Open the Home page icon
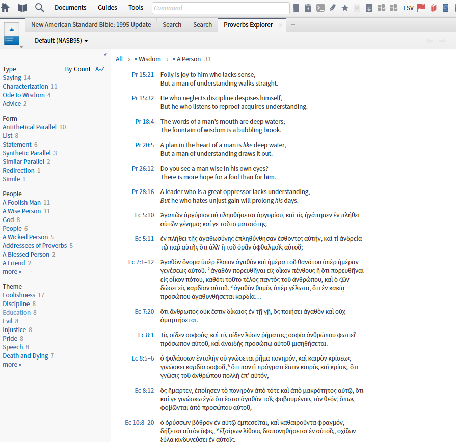This screenshot has width=456, height=442. coord(5,7)
